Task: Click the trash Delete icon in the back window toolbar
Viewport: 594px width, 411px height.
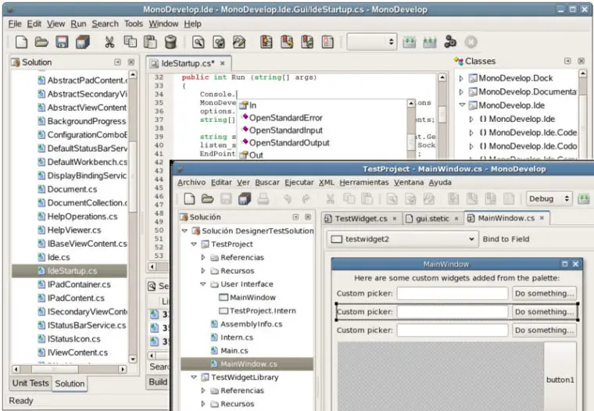Action: 170,42
